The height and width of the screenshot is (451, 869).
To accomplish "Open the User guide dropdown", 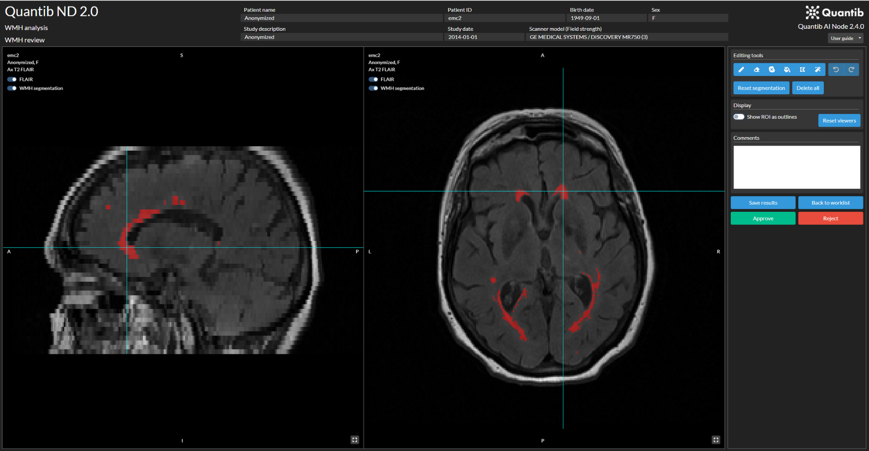I will 845,38.
